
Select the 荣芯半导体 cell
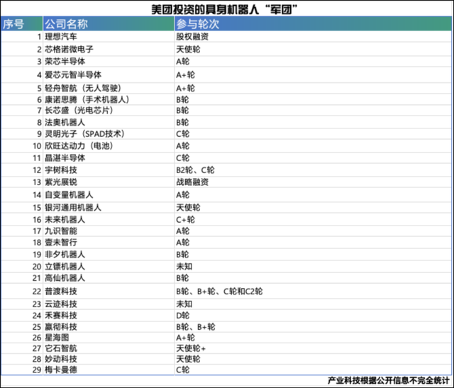click(x=109, y=62)
